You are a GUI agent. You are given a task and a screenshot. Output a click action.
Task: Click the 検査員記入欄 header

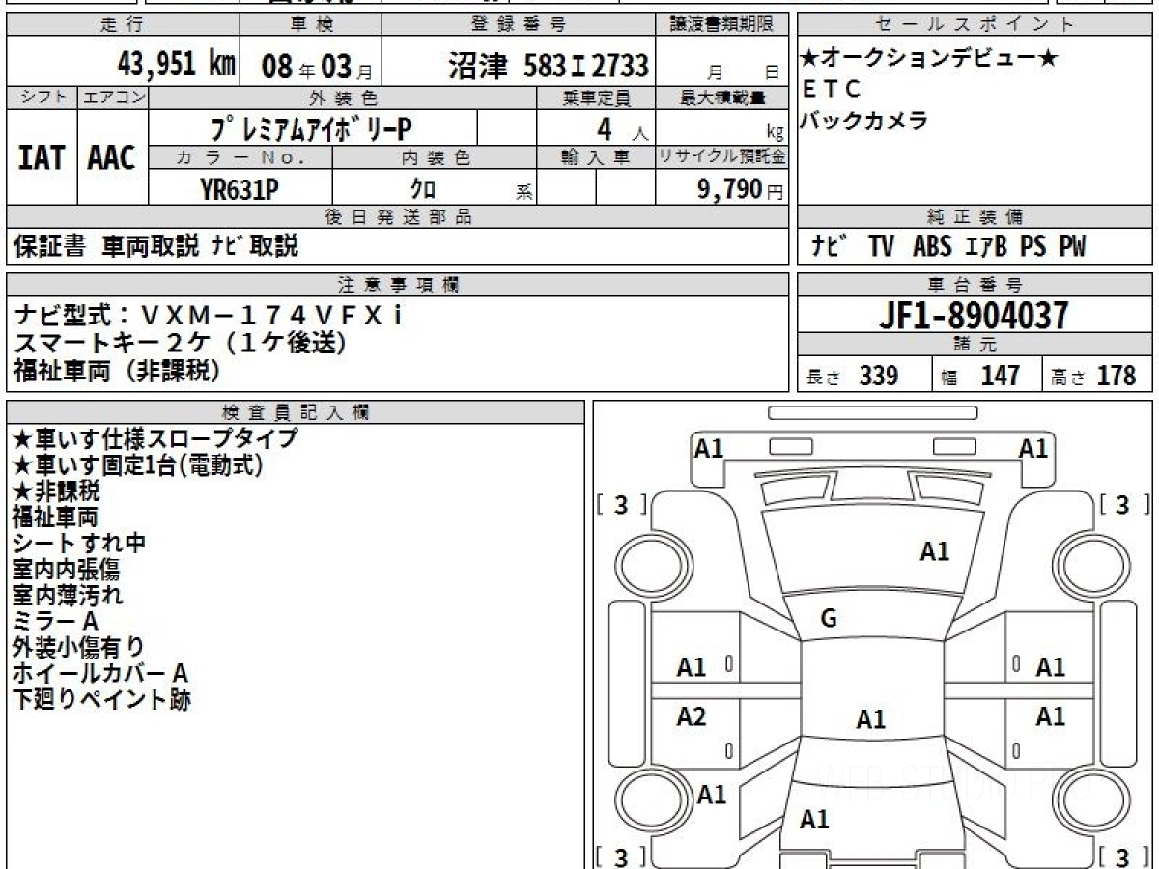pos(296,411)
